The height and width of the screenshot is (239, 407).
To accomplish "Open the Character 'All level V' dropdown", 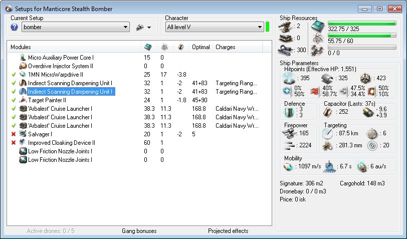I will tap(215, 27).
